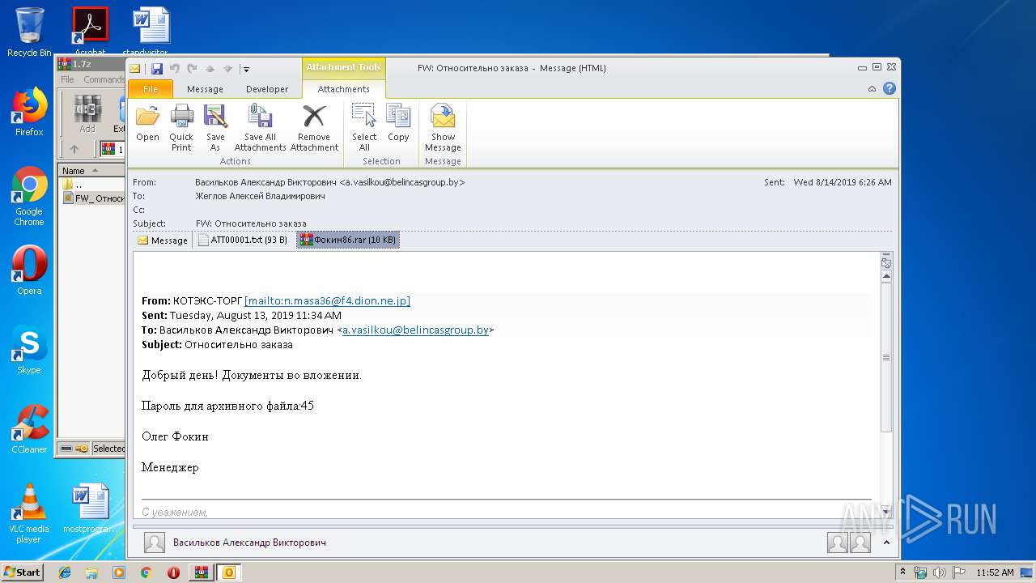This screenshot has height=583, width=1036.
Task: Launch Opera from desktop
Action: pyautogui.click(x=29, y=270)
